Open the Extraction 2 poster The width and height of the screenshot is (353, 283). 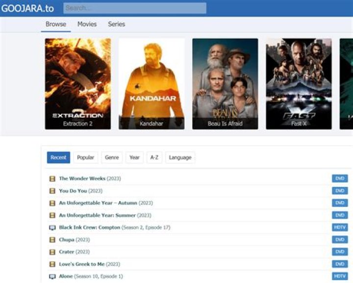(77, 83)
